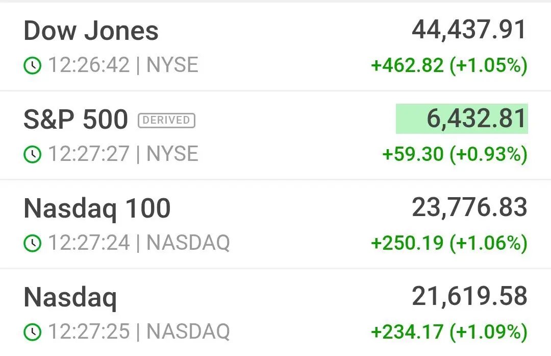Click Dow Jones price 44,437.91
This screenshot has height=356, width=551.
click(x=469, y=30)
